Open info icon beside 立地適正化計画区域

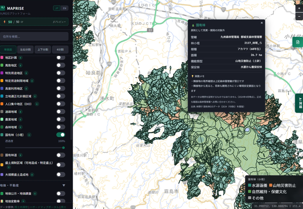tap(35, 96)
